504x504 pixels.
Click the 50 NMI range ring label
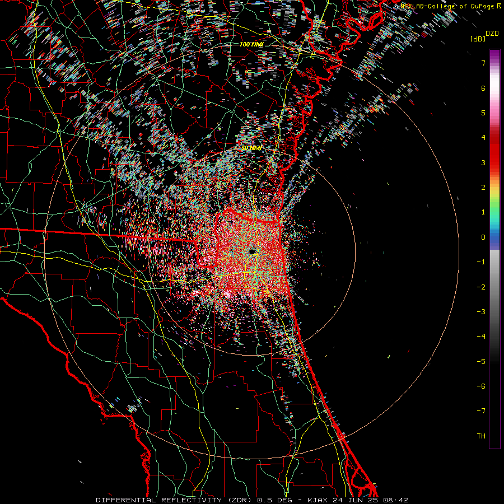[x=251, y=148]
